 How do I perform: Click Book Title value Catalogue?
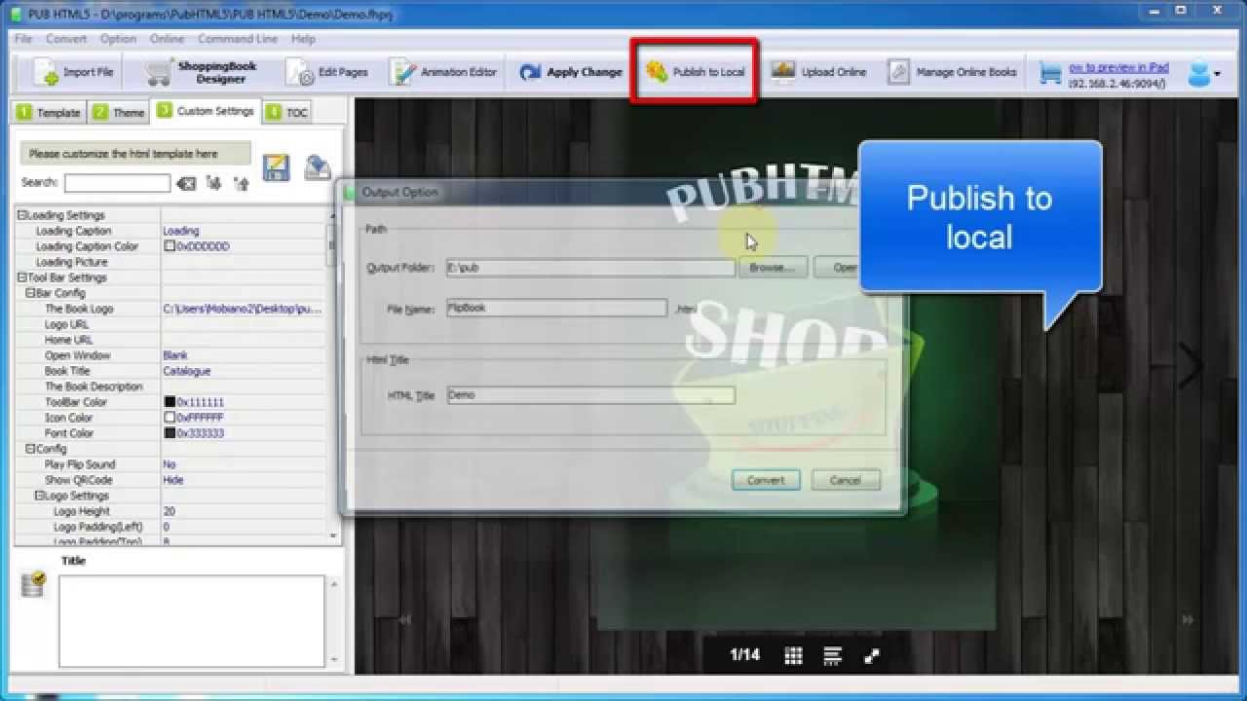(x=186, y=371)
